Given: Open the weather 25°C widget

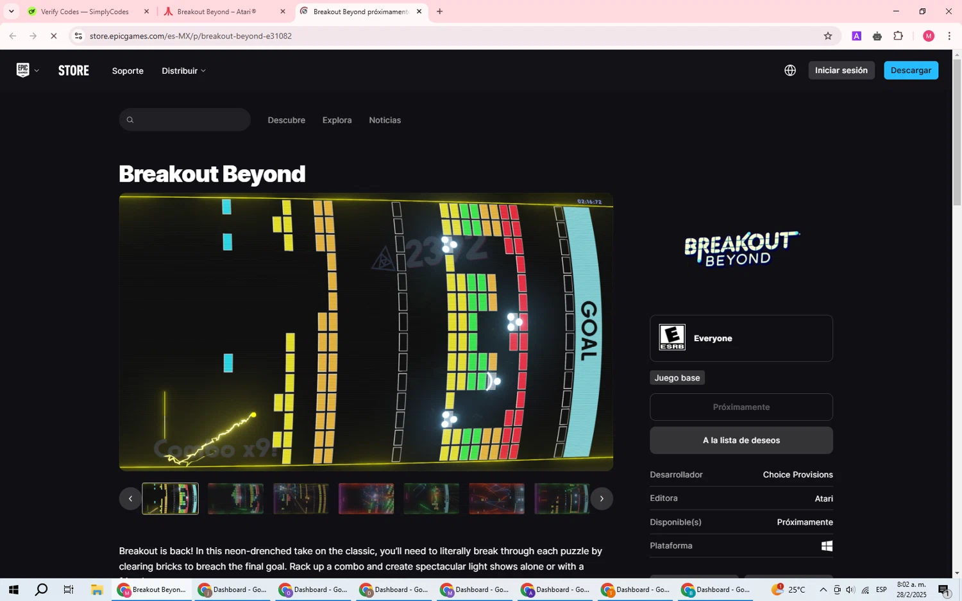Looking at the screenshot, I should [x=788, y=589].
